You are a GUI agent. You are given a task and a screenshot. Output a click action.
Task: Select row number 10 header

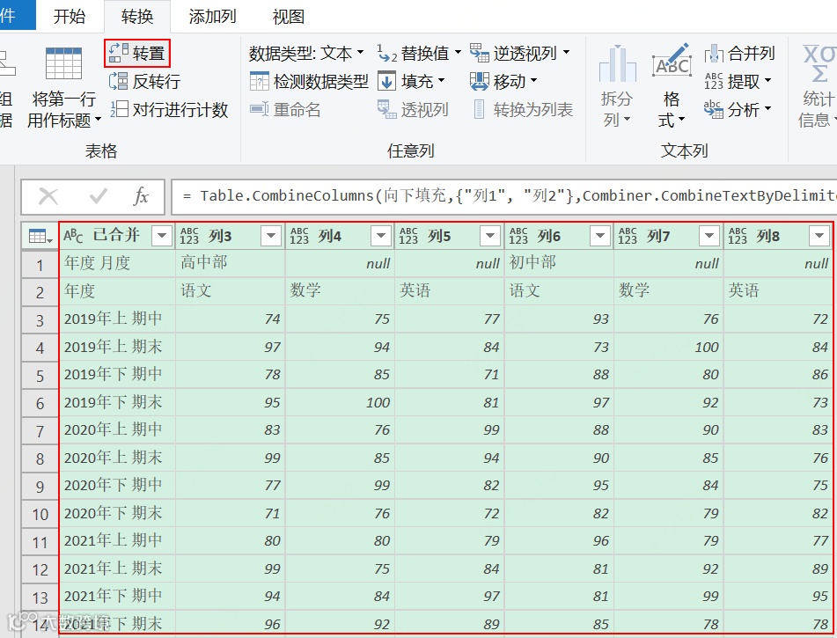40,514
